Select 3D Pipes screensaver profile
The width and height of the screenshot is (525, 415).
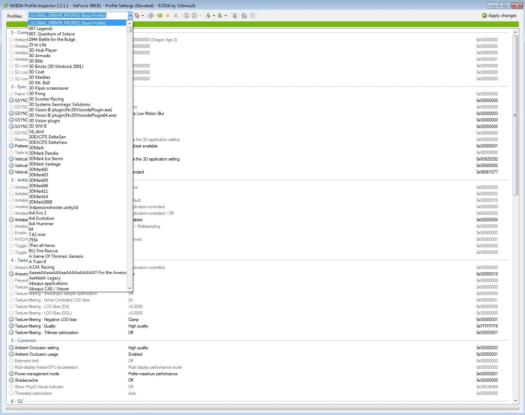click(x=77, y=88)
